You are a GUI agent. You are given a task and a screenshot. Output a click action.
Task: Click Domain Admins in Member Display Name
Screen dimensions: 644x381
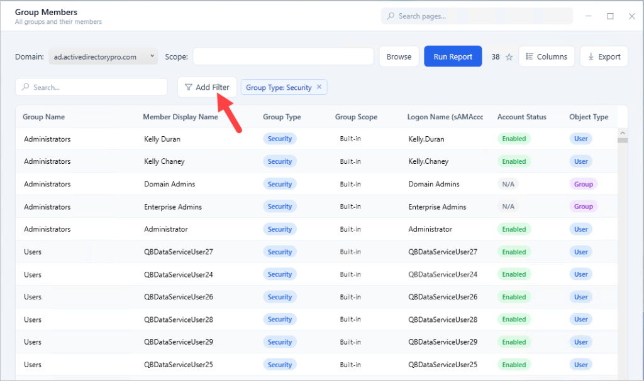[170, 184]
